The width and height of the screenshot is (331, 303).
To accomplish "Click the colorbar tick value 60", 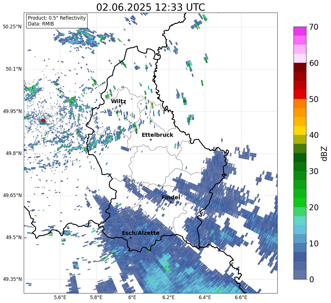I will pyautogui.click(x=313, y=63).
